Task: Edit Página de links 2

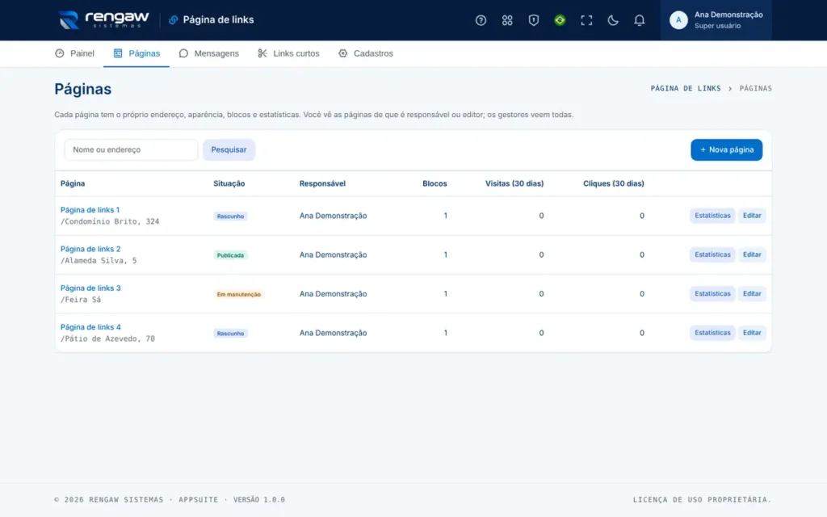Action: click(752, 254)
